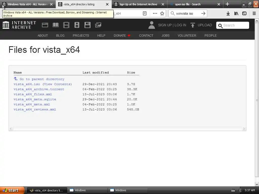
Task: Open page actions three-dots menu
Action: 155,14
